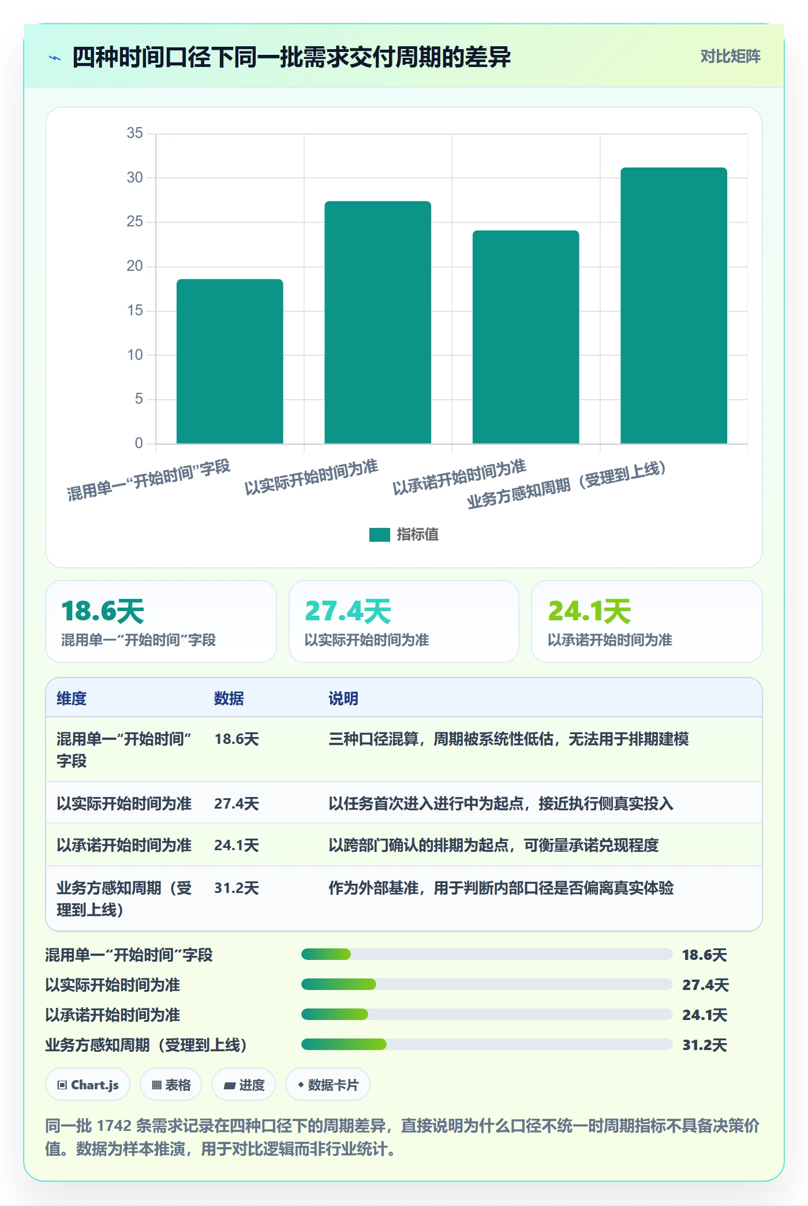Click the Chart.js tag chip

[x=88, y=1085]
